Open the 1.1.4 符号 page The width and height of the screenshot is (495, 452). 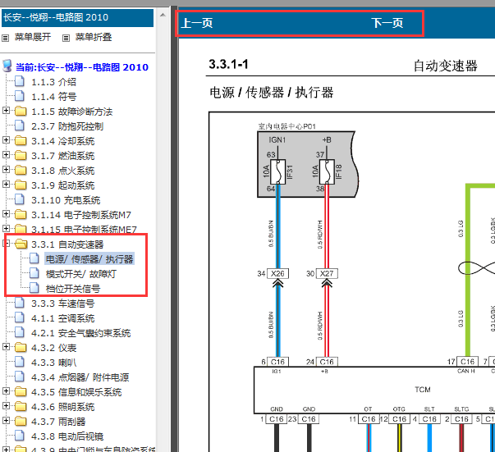(53, 97)
